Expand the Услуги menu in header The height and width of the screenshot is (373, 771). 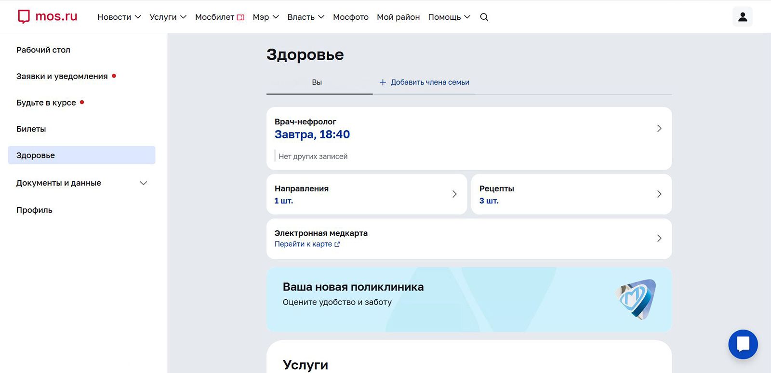(168, 17)
